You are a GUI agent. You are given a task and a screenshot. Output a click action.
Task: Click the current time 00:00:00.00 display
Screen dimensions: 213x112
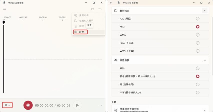44,105
